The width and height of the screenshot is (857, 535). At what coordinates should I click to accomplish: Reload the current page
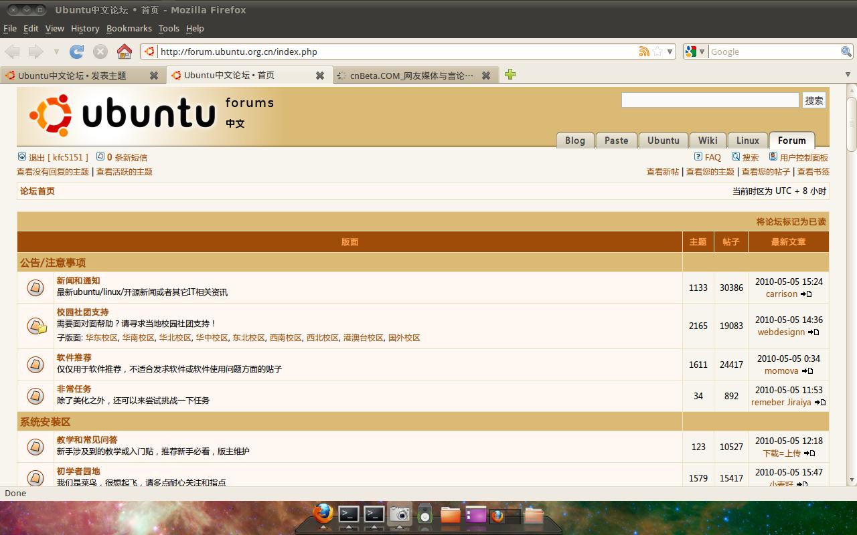77,51
